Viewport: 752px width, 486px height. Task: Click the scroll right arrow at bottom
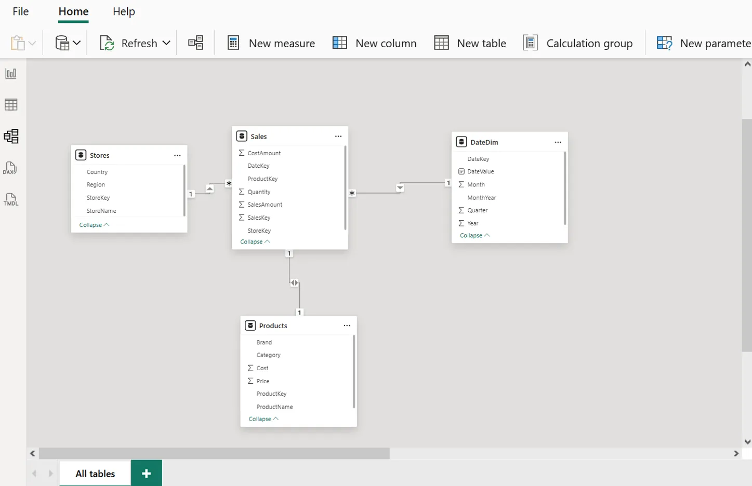[x=736, y=453]
